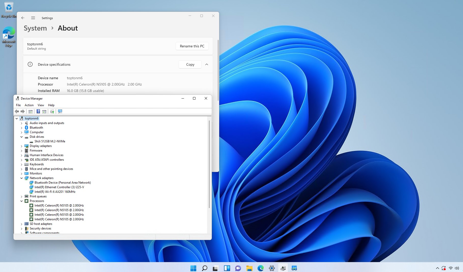Image resolution: width=463 pixels, height=272 pixels.
Task: Click the ShiJi 512GB disk drive icon
Action: pos(31,141)
